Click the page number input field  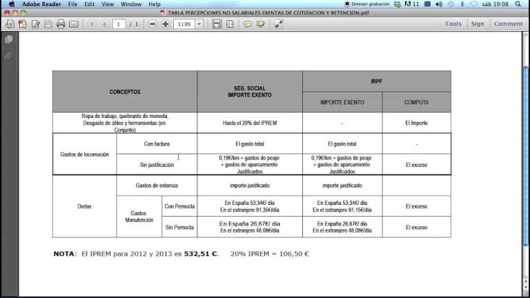119,24
